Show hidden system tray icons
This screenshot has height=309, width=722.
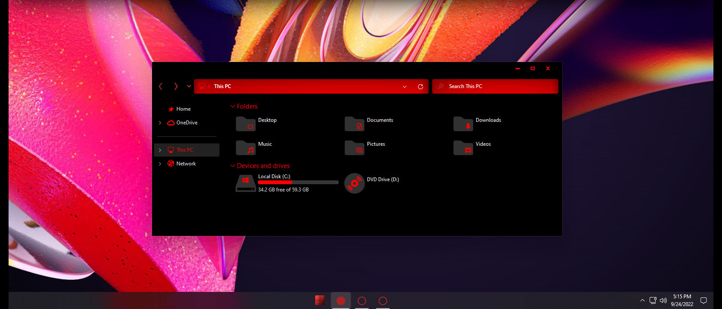tap(642, 300)
